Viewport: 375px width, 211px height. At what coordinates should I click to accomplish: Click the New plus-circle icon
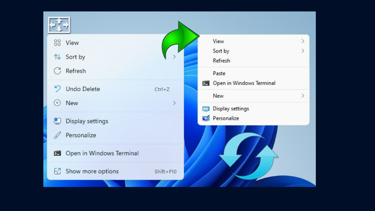[57, 103]
